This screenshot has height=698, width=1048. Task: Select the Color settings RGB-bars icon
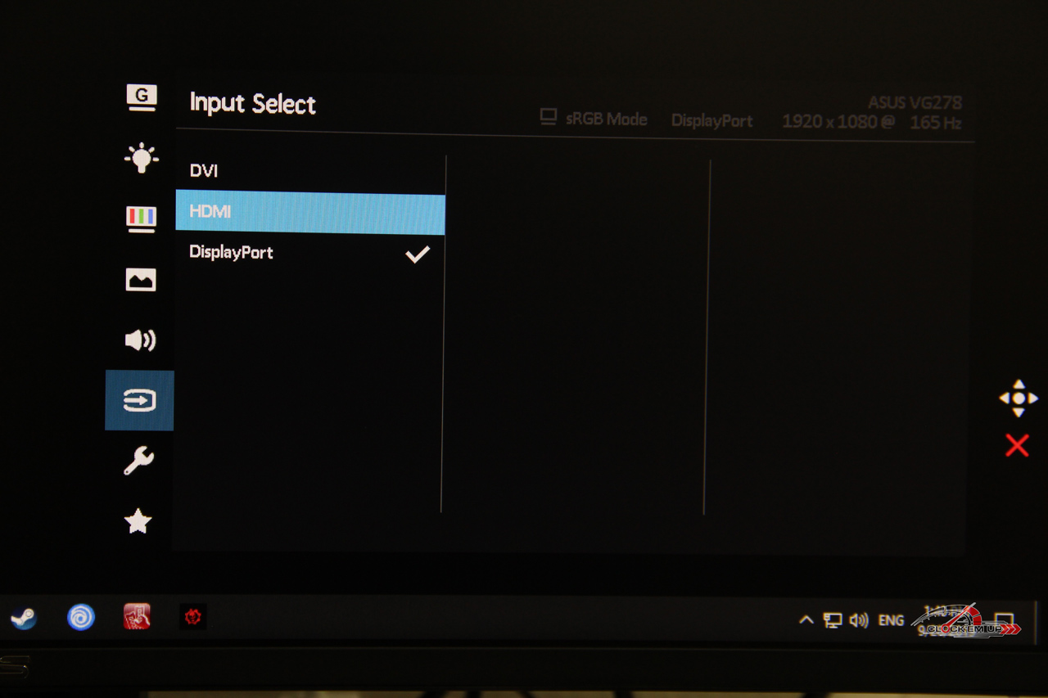(x=141, y=218)
